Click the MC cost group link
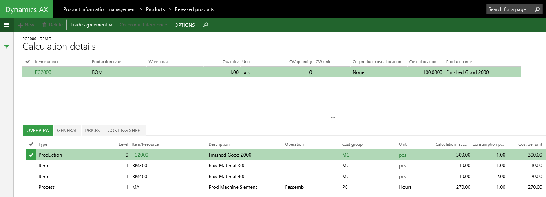This screenshot has width=546, height=197. tap(346, 155)
